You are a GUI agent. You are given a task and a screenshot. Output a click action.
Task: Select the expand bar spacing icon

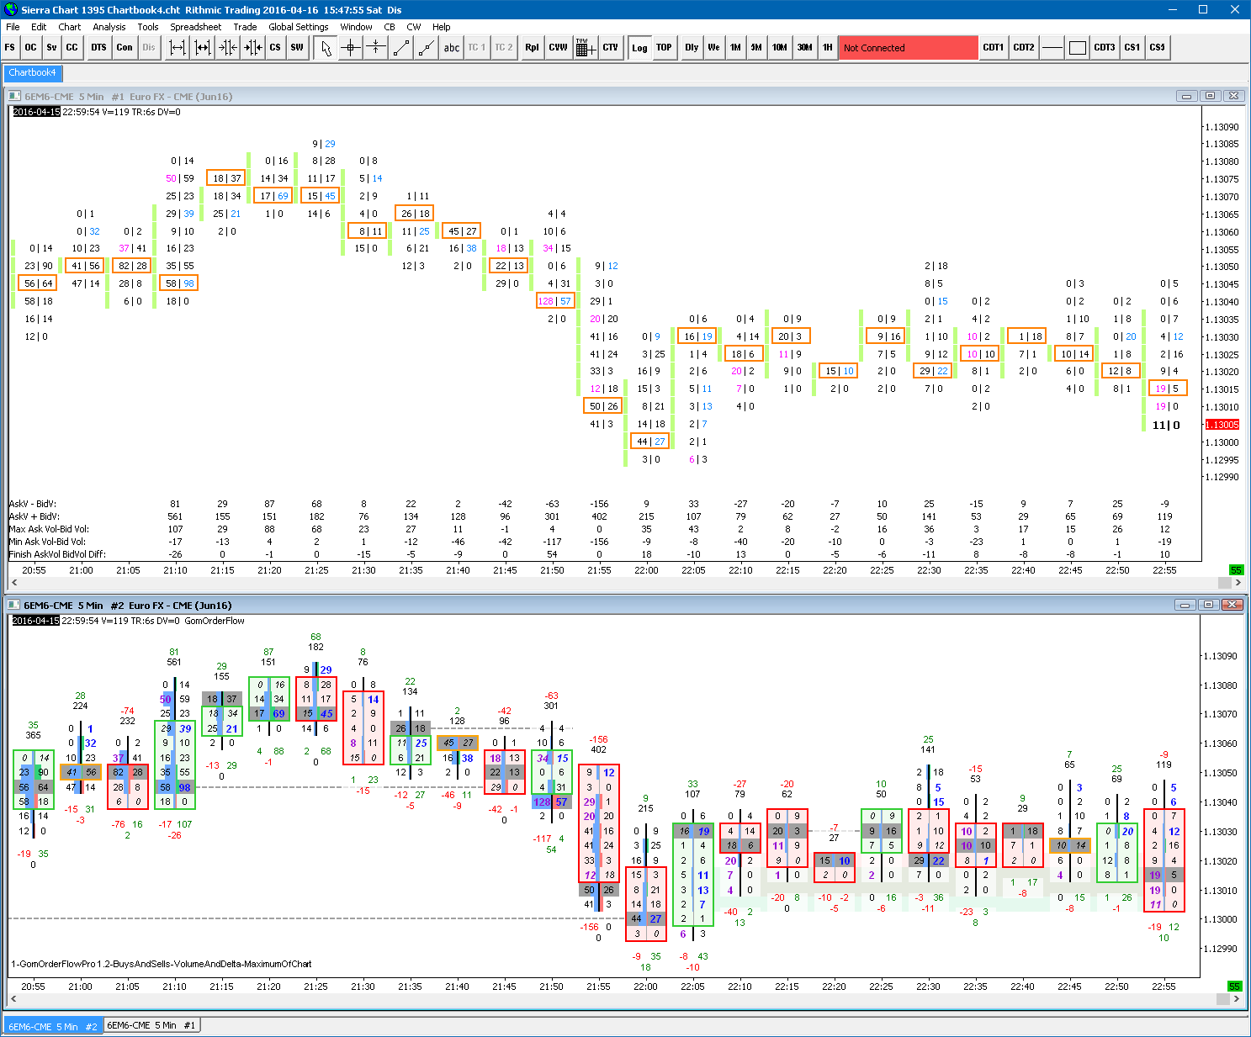coord(177,48)
